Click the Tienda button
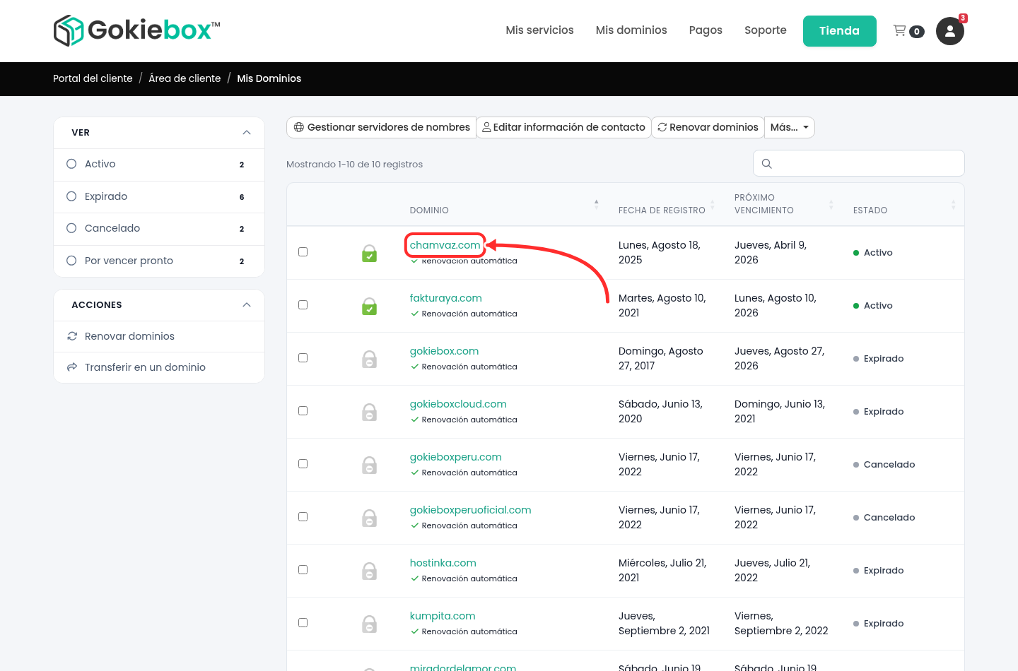The width and height of the screenshot is (1018, 671). (x=840, y=31)
